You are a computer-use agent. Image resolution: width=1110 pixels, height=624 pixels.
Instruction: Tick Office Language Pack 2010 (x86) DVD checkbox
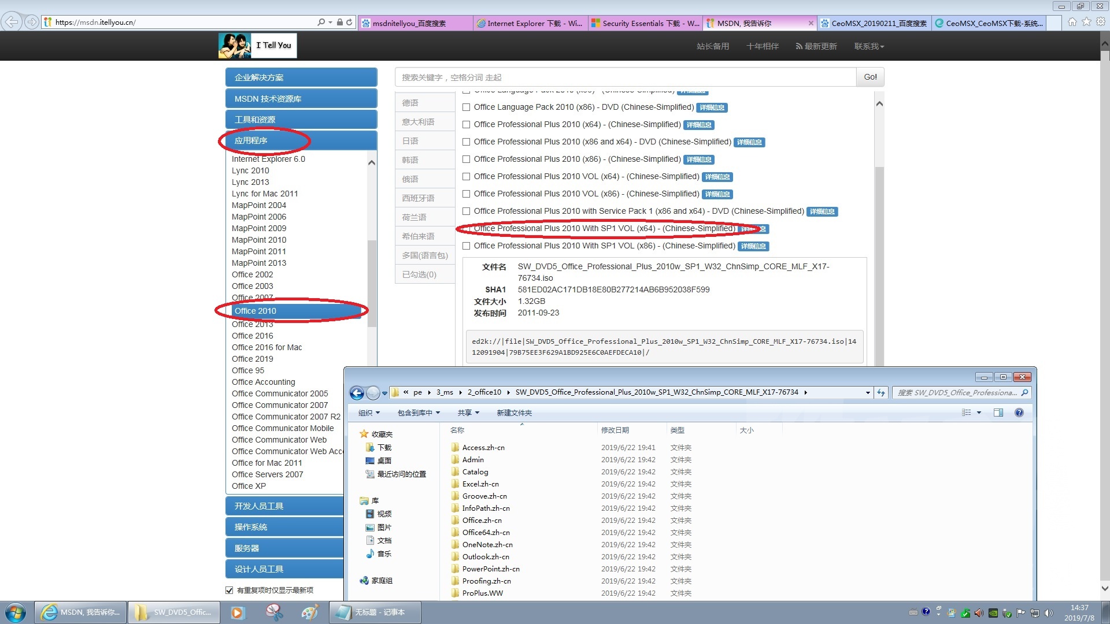[466, 107]
